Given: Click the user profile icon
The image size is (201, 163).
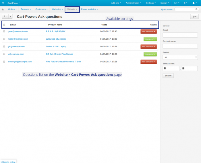Looking at the screenshot, I should pyautogui.click(x=194, y=3).
